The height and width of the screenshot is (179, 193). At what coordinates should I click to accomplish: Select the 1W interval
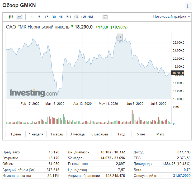pos(83,17)
